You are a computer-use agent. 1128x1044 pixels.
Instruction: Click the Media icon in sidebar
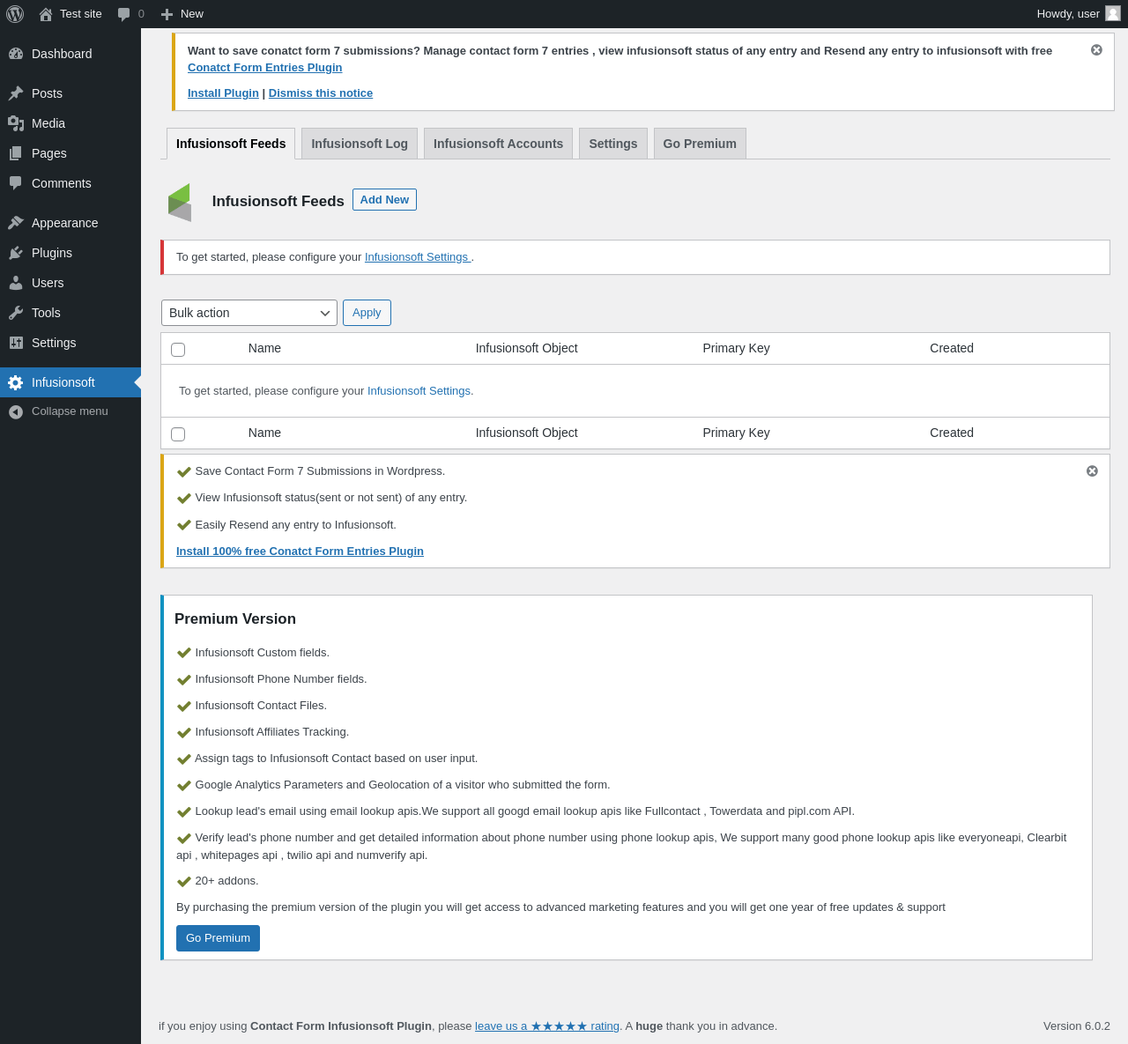(x=16, y=123)
